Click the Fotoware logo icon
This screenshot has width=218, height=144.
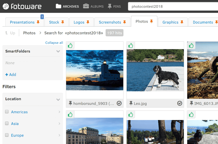pyautogui.click(x=6, y=7)
